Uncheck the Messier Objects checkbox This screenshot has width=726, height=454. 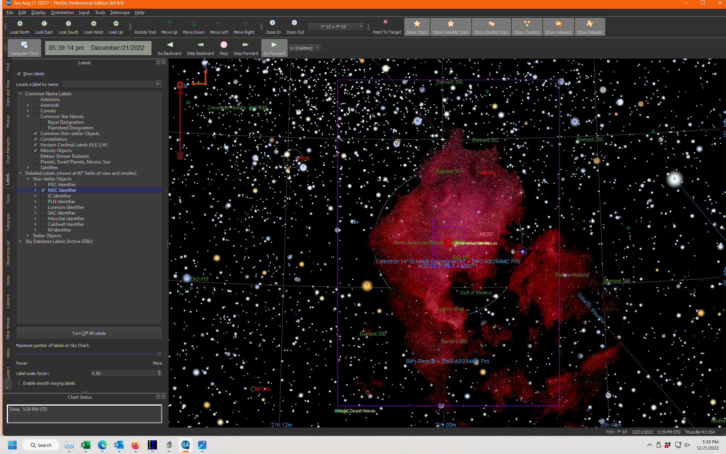tap(36, 151)
